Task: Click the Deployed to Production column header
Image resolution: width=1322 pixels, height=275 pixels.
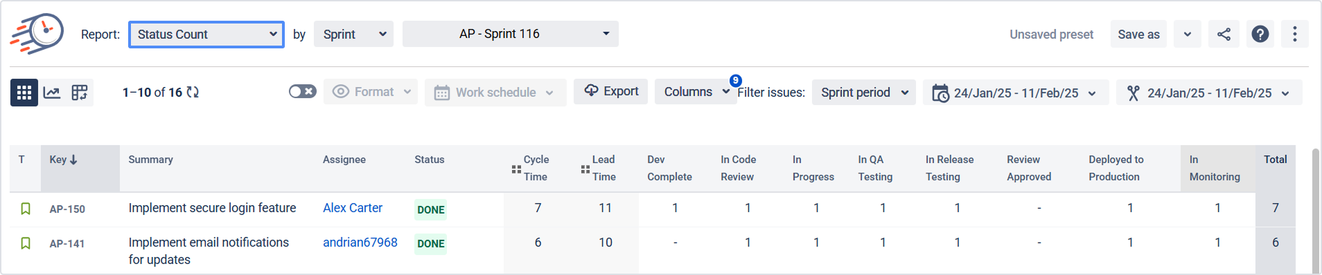Action: (x=1116, y=168)
